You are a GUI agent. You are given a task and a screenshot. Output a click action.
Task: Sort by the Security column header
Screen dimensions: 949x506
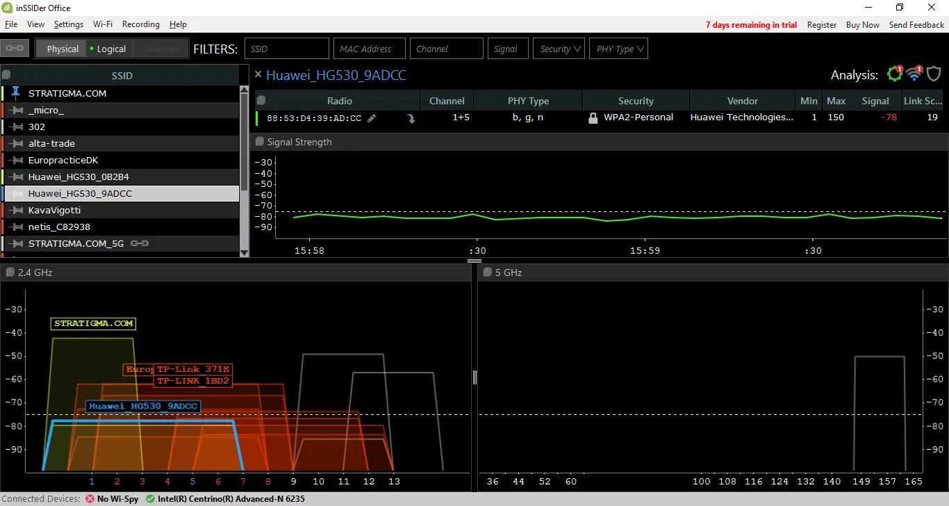(x=636, y=101)
